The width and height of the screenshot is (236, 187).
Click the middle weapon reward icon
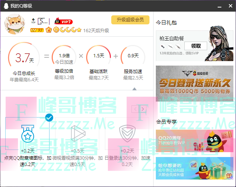(x=170, y=47)
